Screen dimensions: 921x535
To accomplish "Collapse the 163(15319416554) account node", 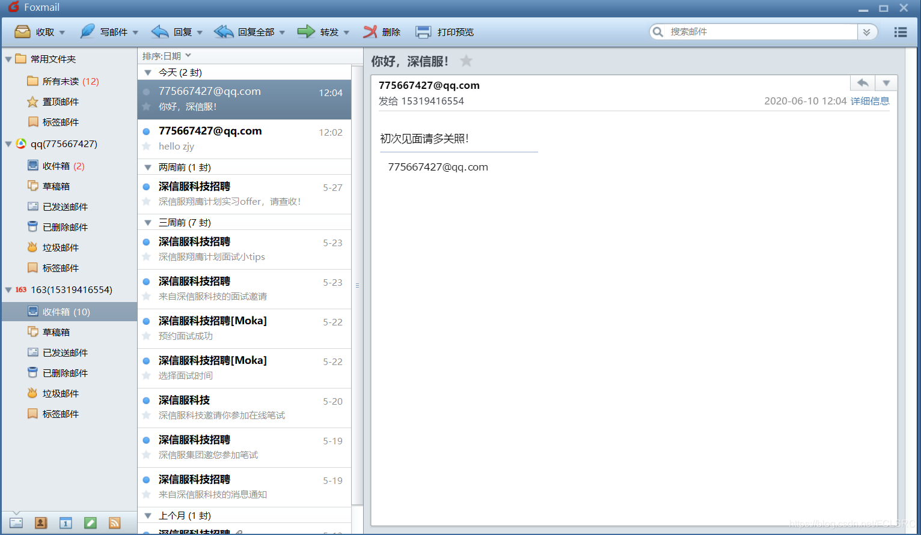I will pyautogui.click(x=8, y=290).
